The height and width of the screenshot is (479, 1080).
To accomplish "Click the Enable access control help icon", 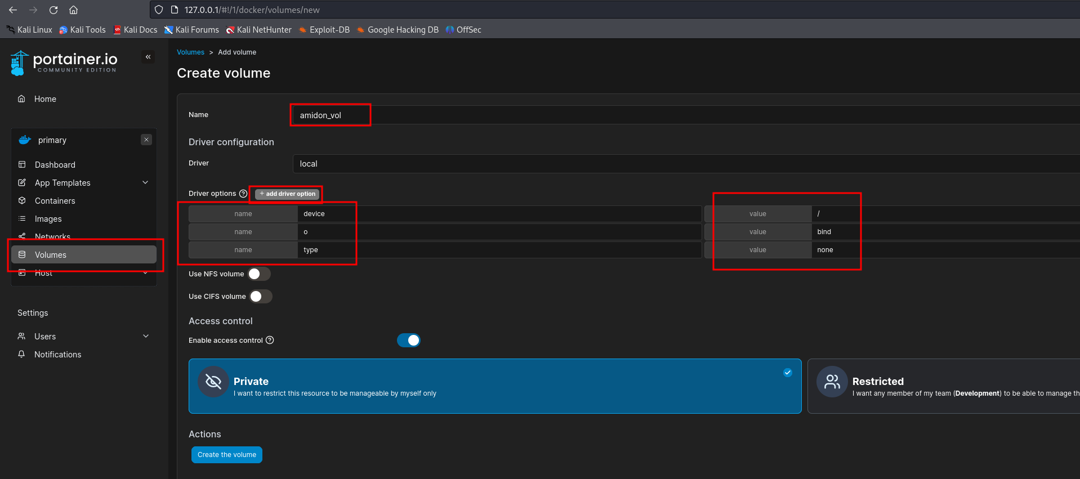I will click(270, 340).
